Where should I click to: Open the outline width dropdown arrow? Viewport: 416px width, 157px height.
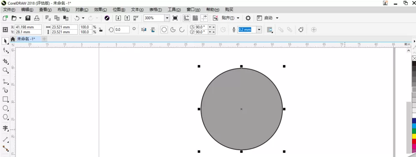point(259,30)
